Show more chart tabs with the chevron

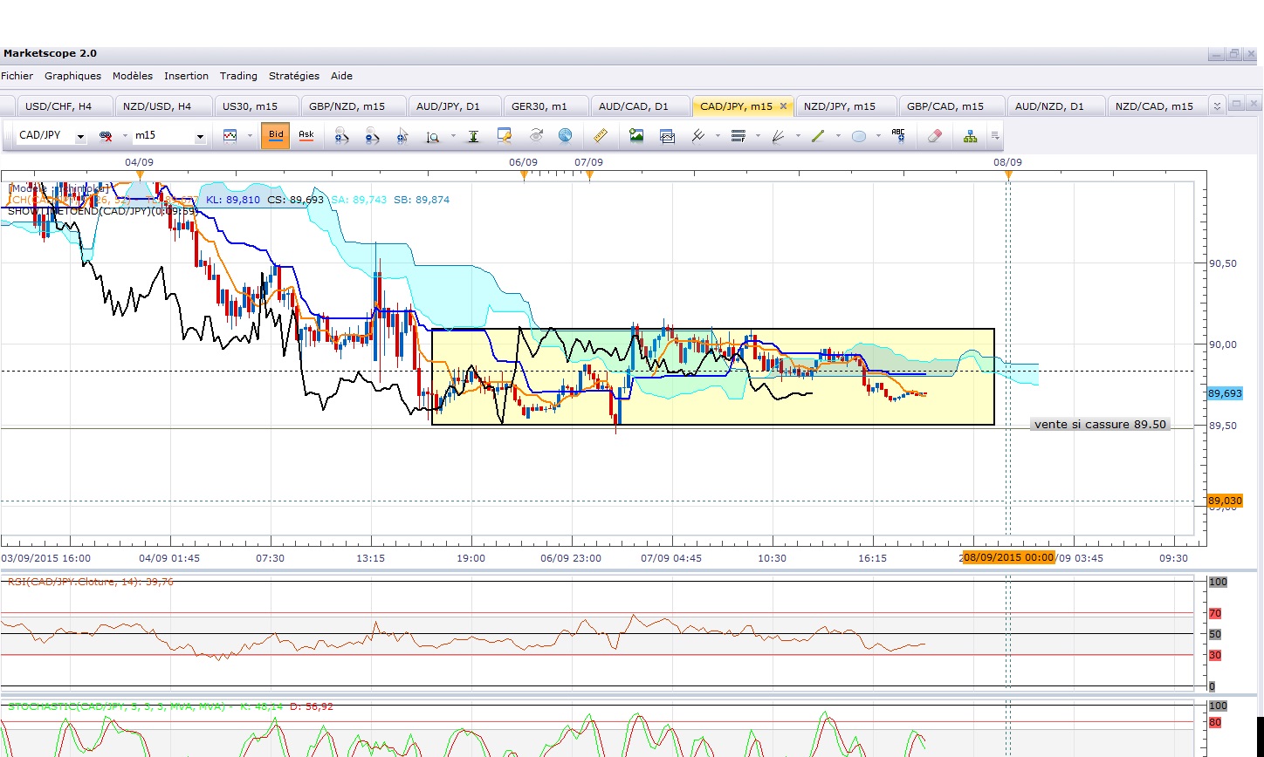pos(1217,106)
